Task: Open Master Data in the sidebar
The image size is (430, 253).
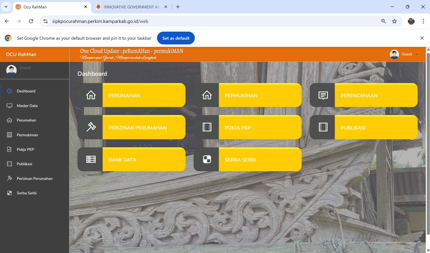Action: (x=27, y=106)
